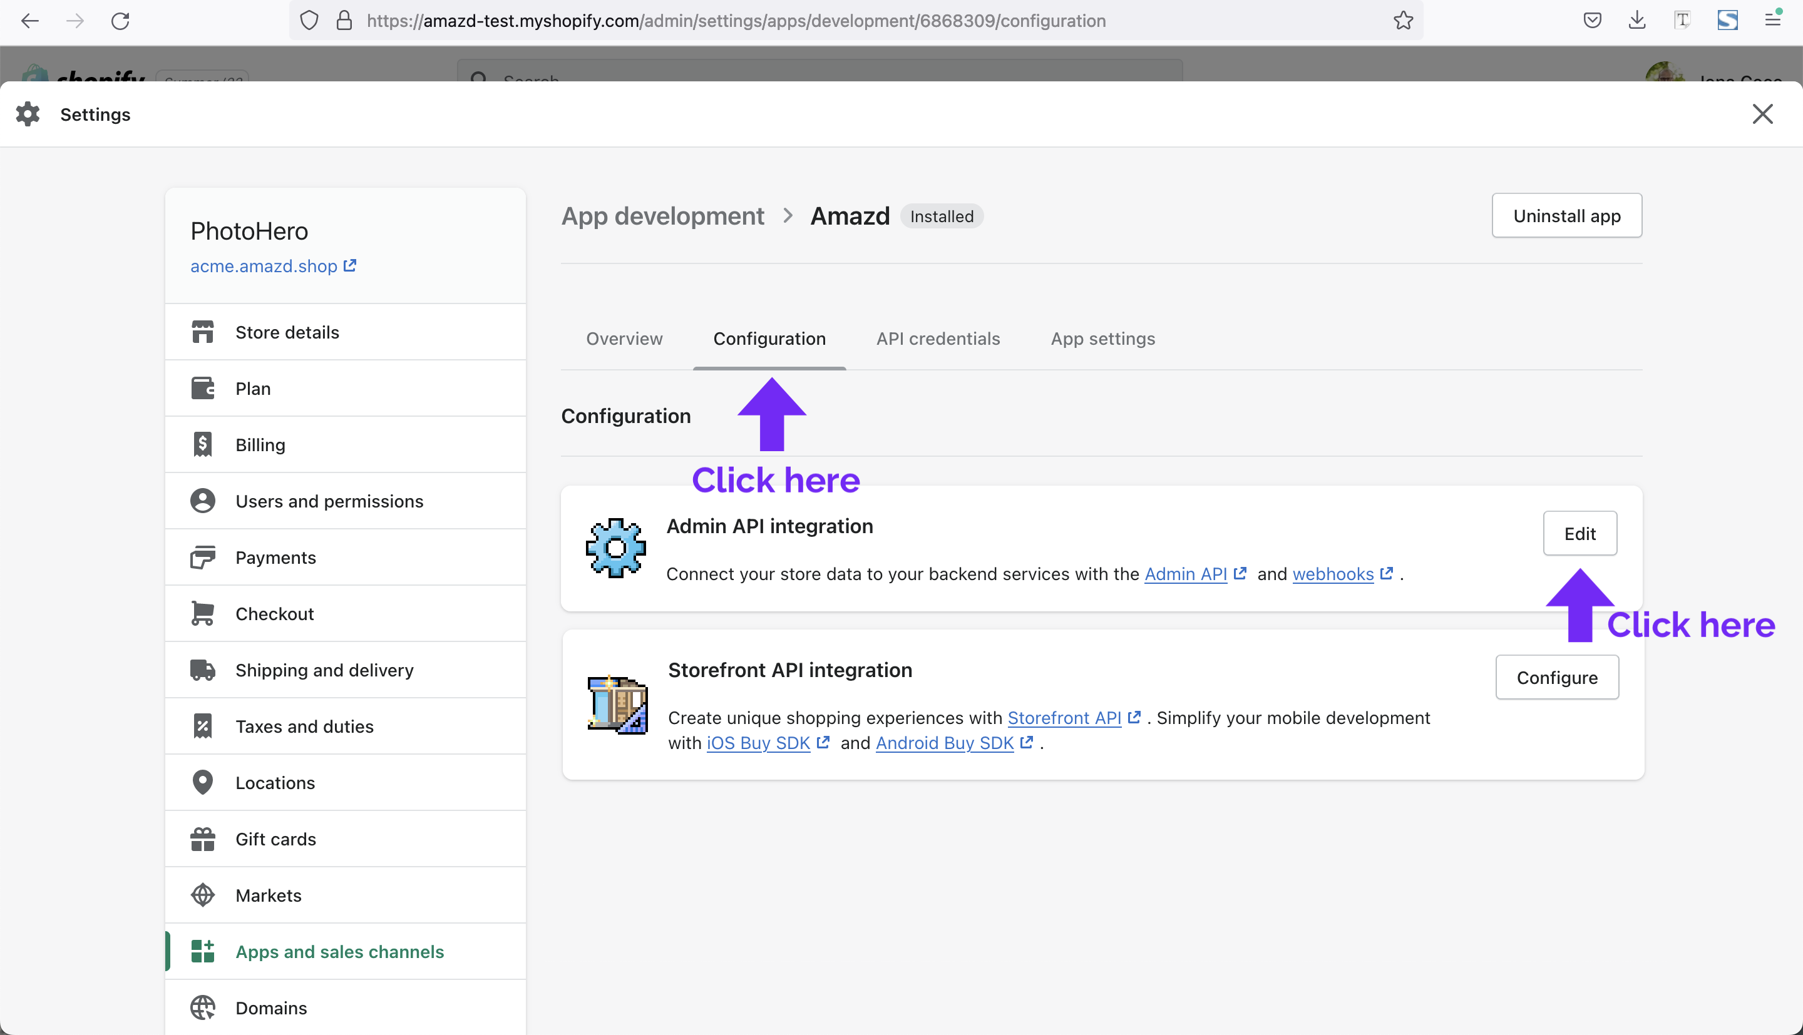The height and width of the screenshot is (1035, 1803).
Task: Click the Users and permissions label
Action: tap(329, 501)
